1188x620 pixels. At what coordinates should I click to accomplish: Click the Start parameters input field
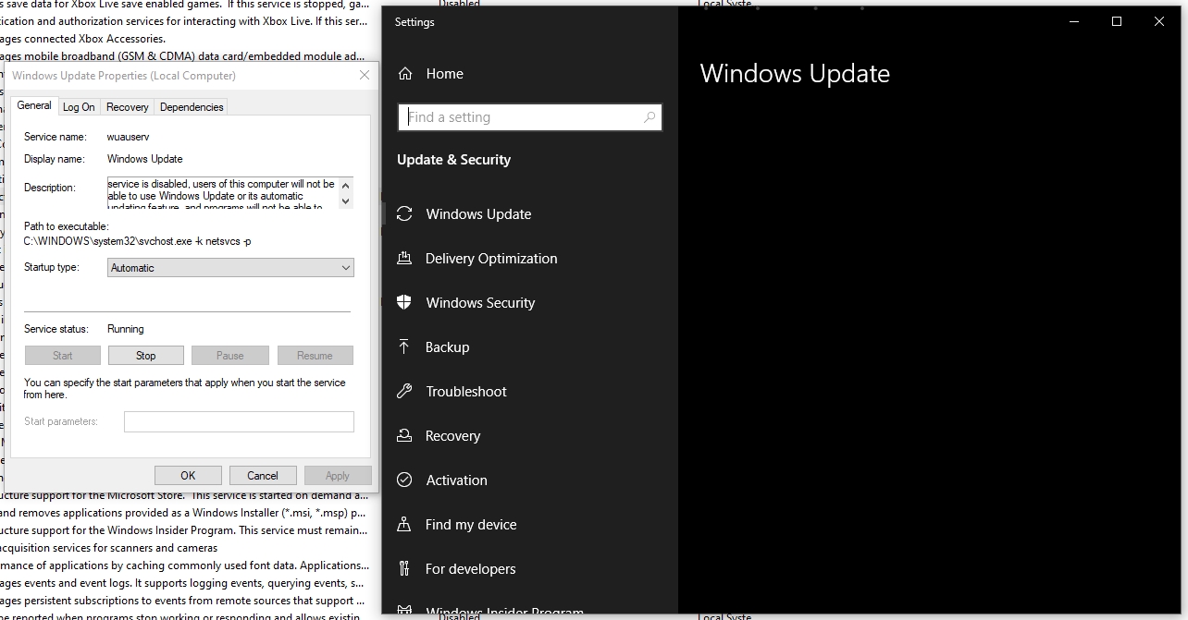coord(239,421)
